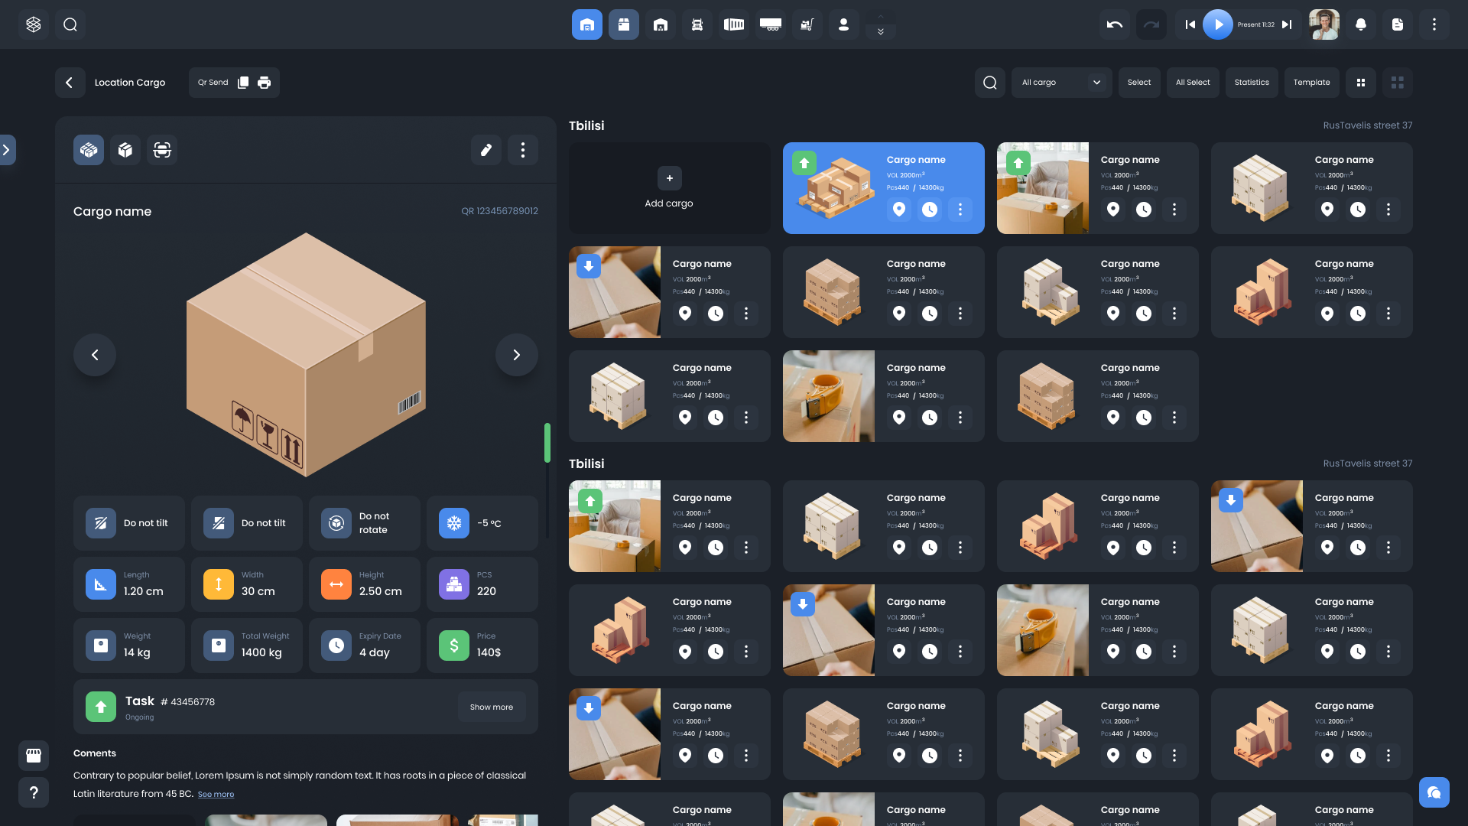Click the help question mark icon
The image size is (1468, 826).
pyautogui.click(x=34, y=792)
